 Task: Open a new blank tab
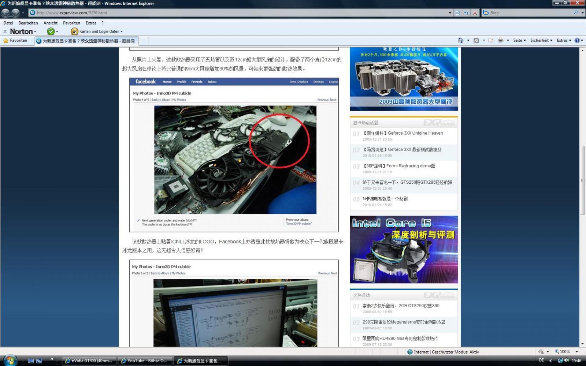click(144, 41)
